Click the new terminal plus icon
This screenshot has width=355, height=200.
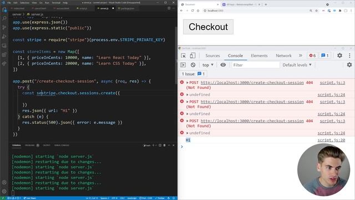[153, 145]
